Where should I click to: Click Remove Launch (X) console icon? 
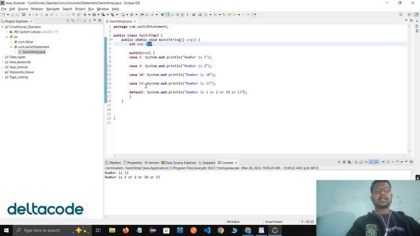[x=344, y=162]
